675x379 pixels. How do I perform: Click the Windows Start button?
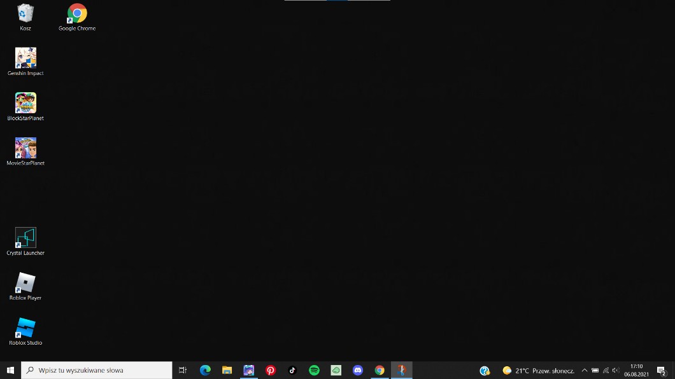click(10, 370)
